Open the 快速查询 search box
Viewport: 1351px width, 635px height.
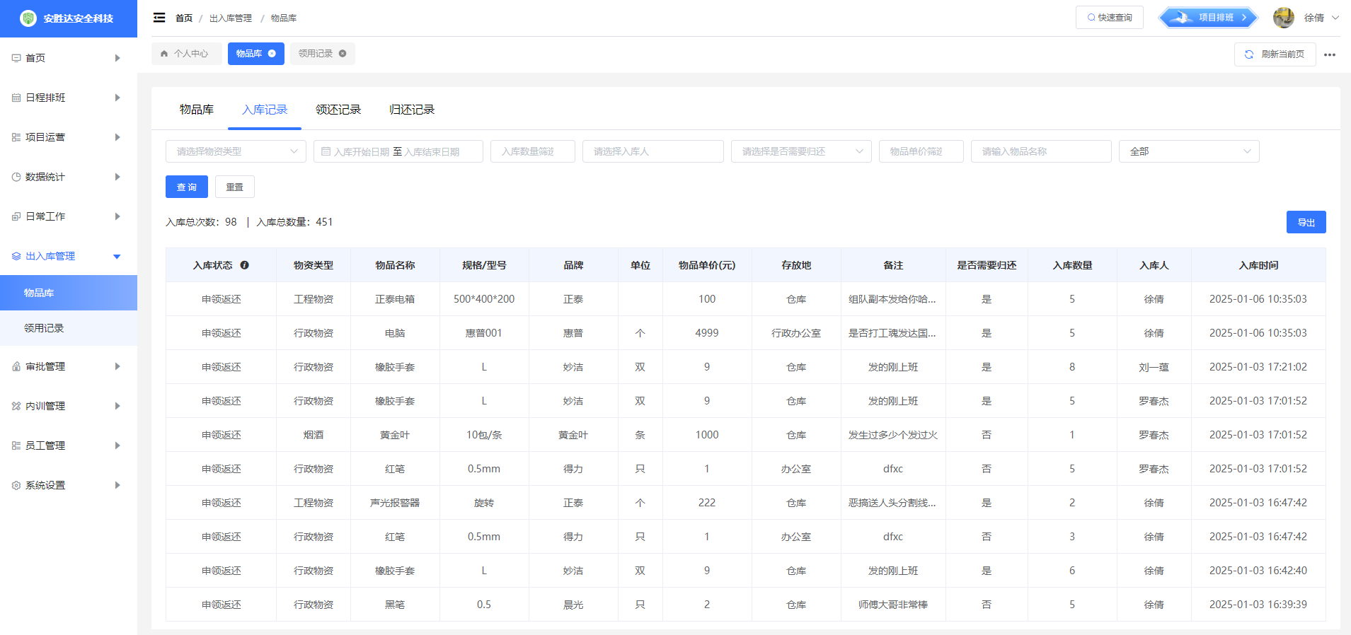(1109, 18)
